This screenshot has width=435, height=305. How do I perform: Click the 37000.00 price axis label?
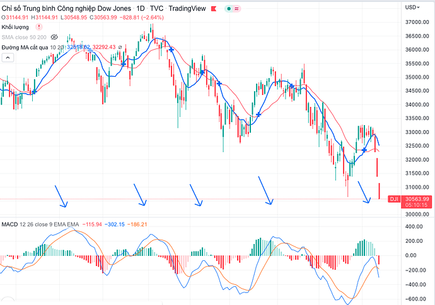417,22
